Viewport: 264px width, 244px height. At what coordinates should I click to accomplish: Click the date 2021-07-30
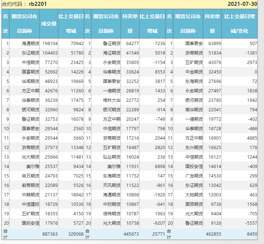[242, 4]
